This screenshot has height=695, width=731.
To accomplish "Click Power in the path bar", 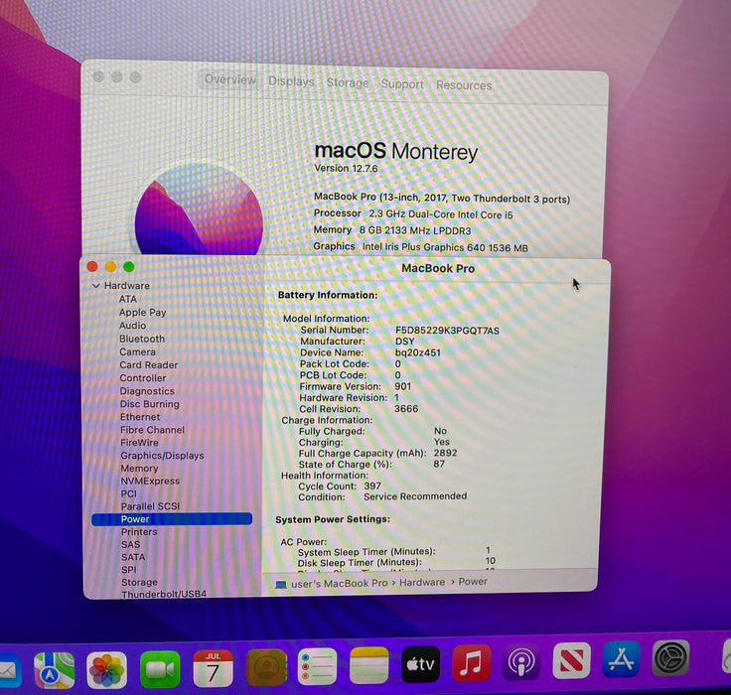I will [x=473, y=581].
